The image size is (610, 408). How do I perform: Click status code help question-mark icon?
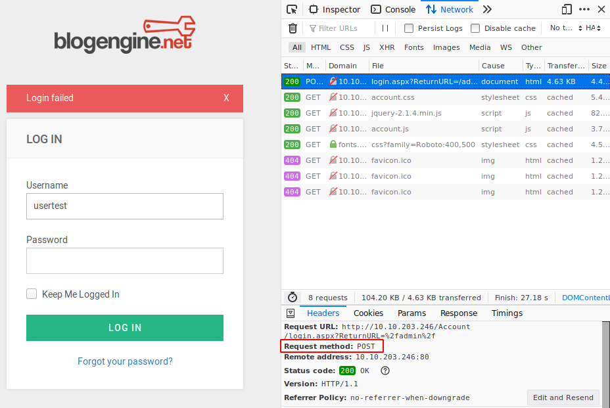click(x=385, y=371)
